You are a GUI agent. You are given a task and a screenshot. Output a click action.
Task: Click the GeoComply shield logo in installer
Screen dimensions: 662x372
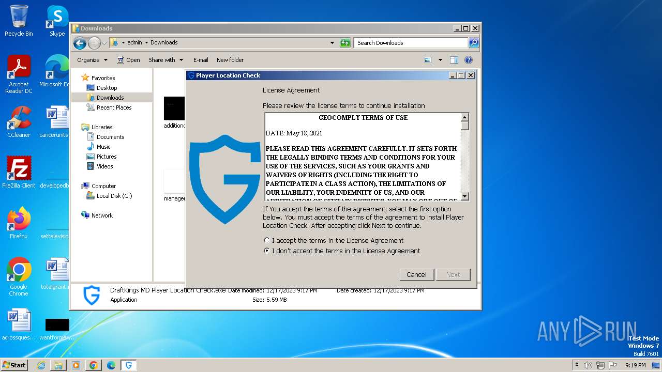(x=225, y=179)
